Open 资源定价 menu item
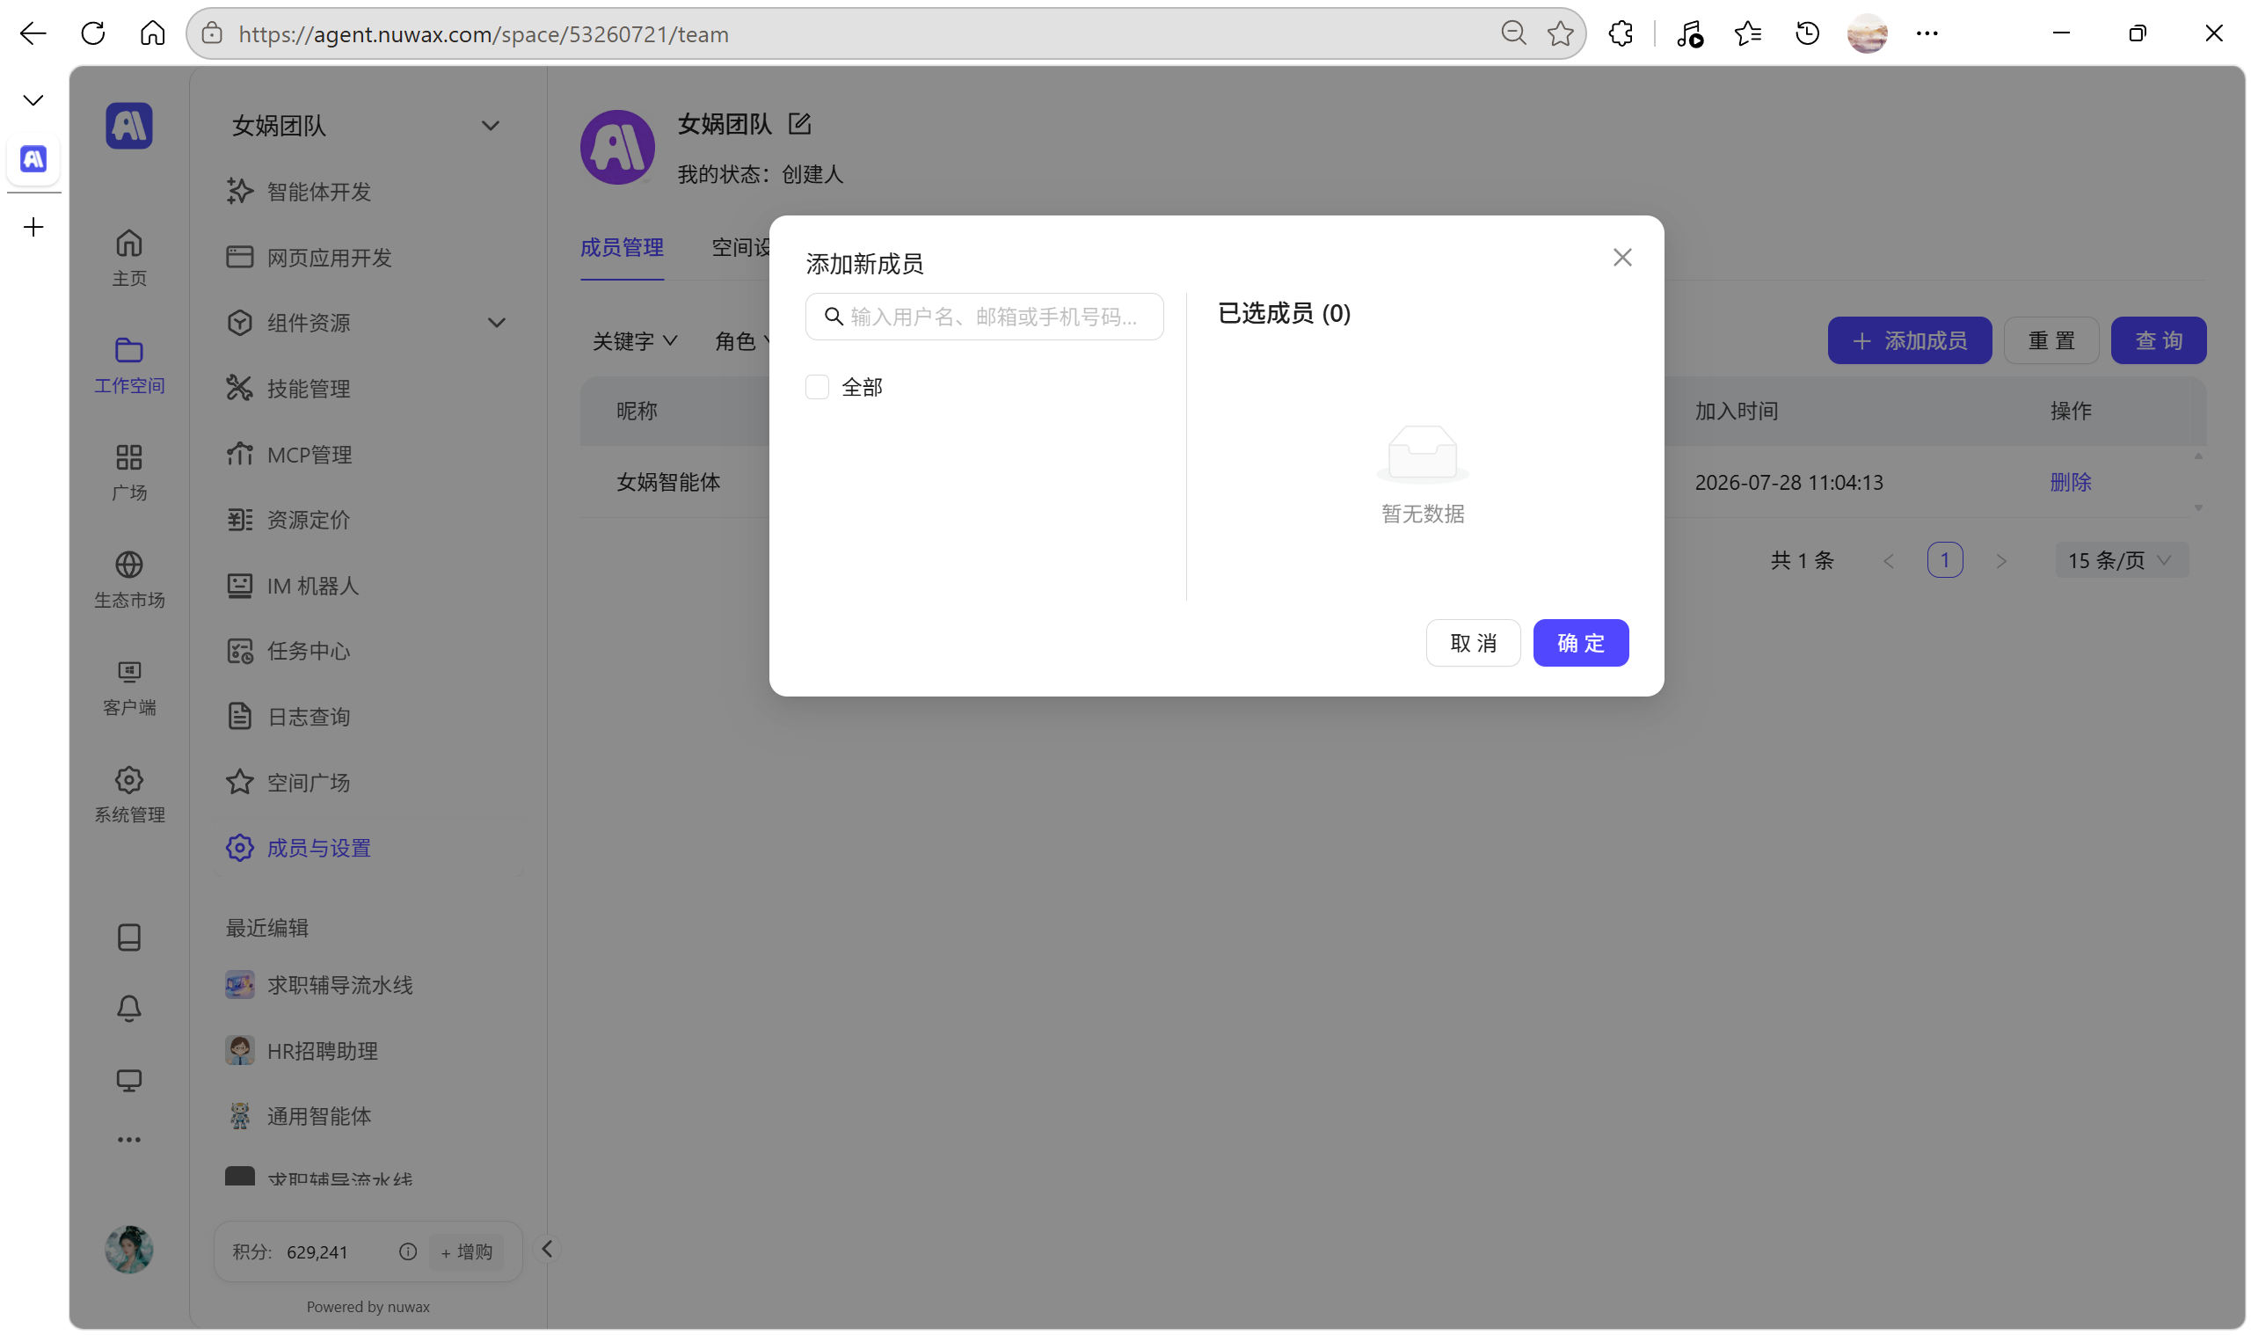Viewport: 2251px width, 1335px height. (x=367, y=520)
